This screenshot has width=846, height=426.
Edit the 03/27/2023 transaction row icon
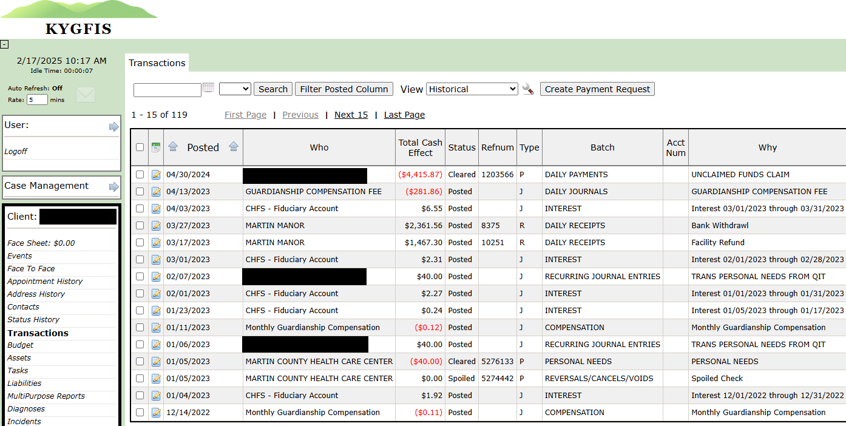click(156, 226)
